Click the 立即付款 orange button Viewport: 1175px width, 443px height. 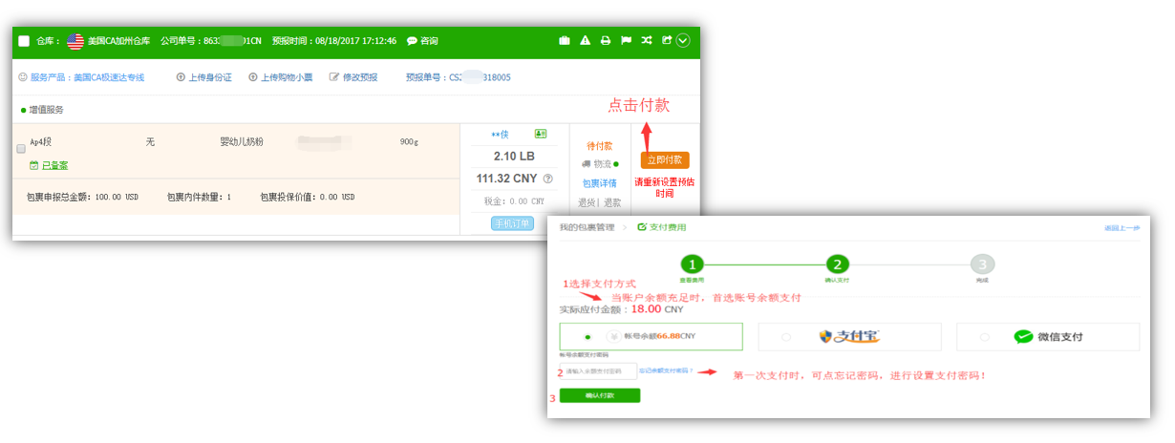tap(665, 160)
